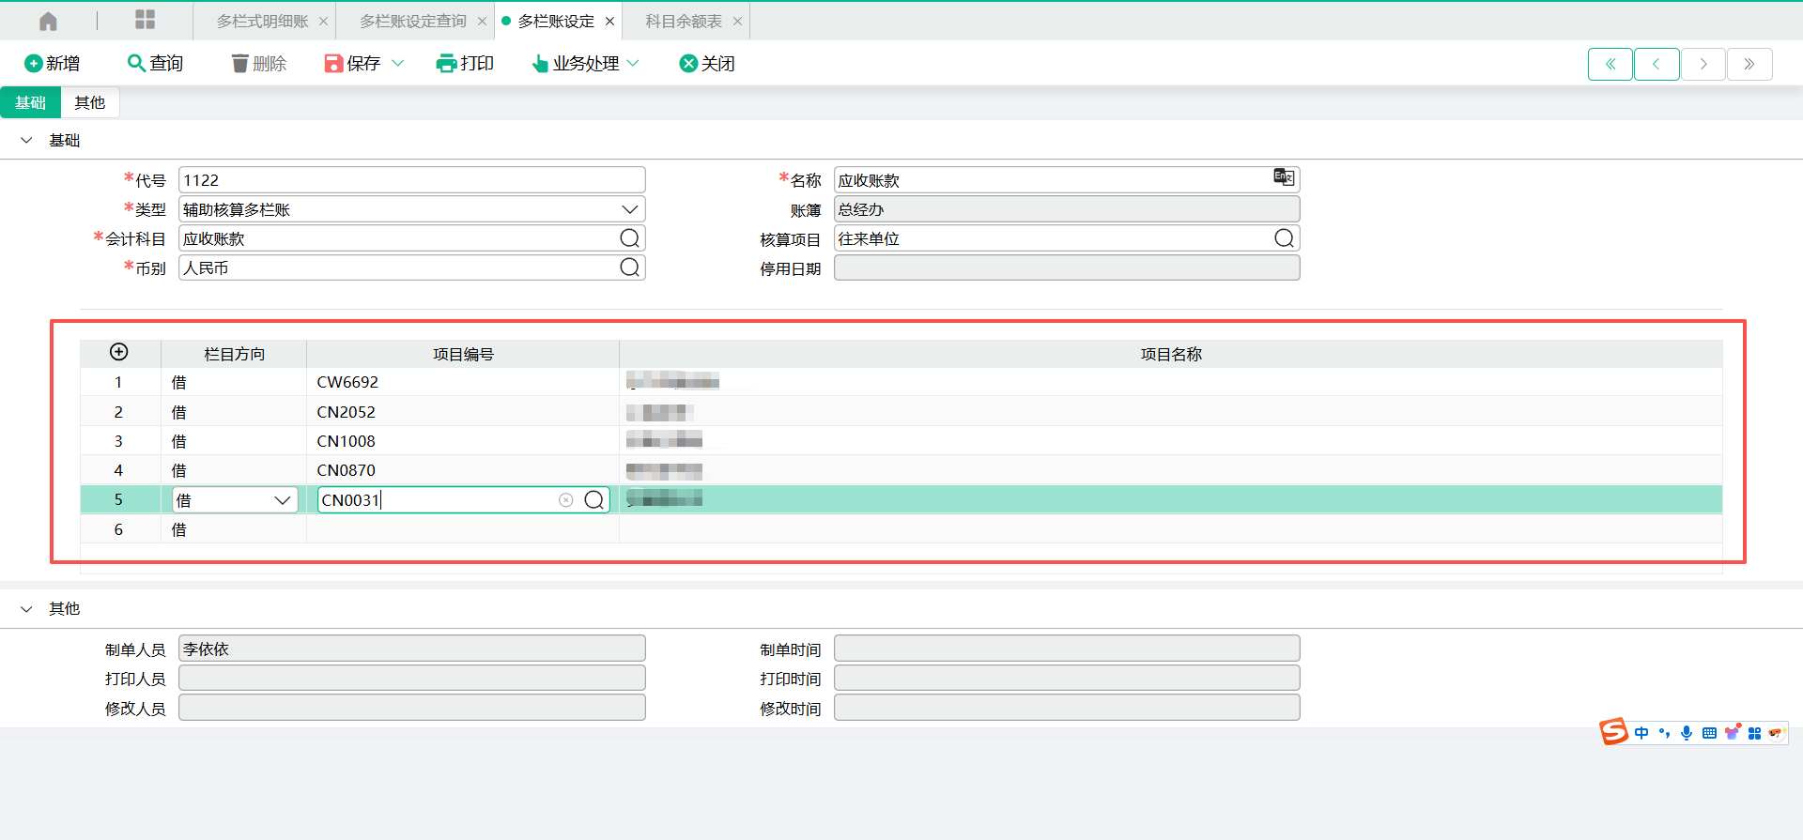Open lookup icon for 项目编号 cell
1803x840 pixels.
(593, 500)
